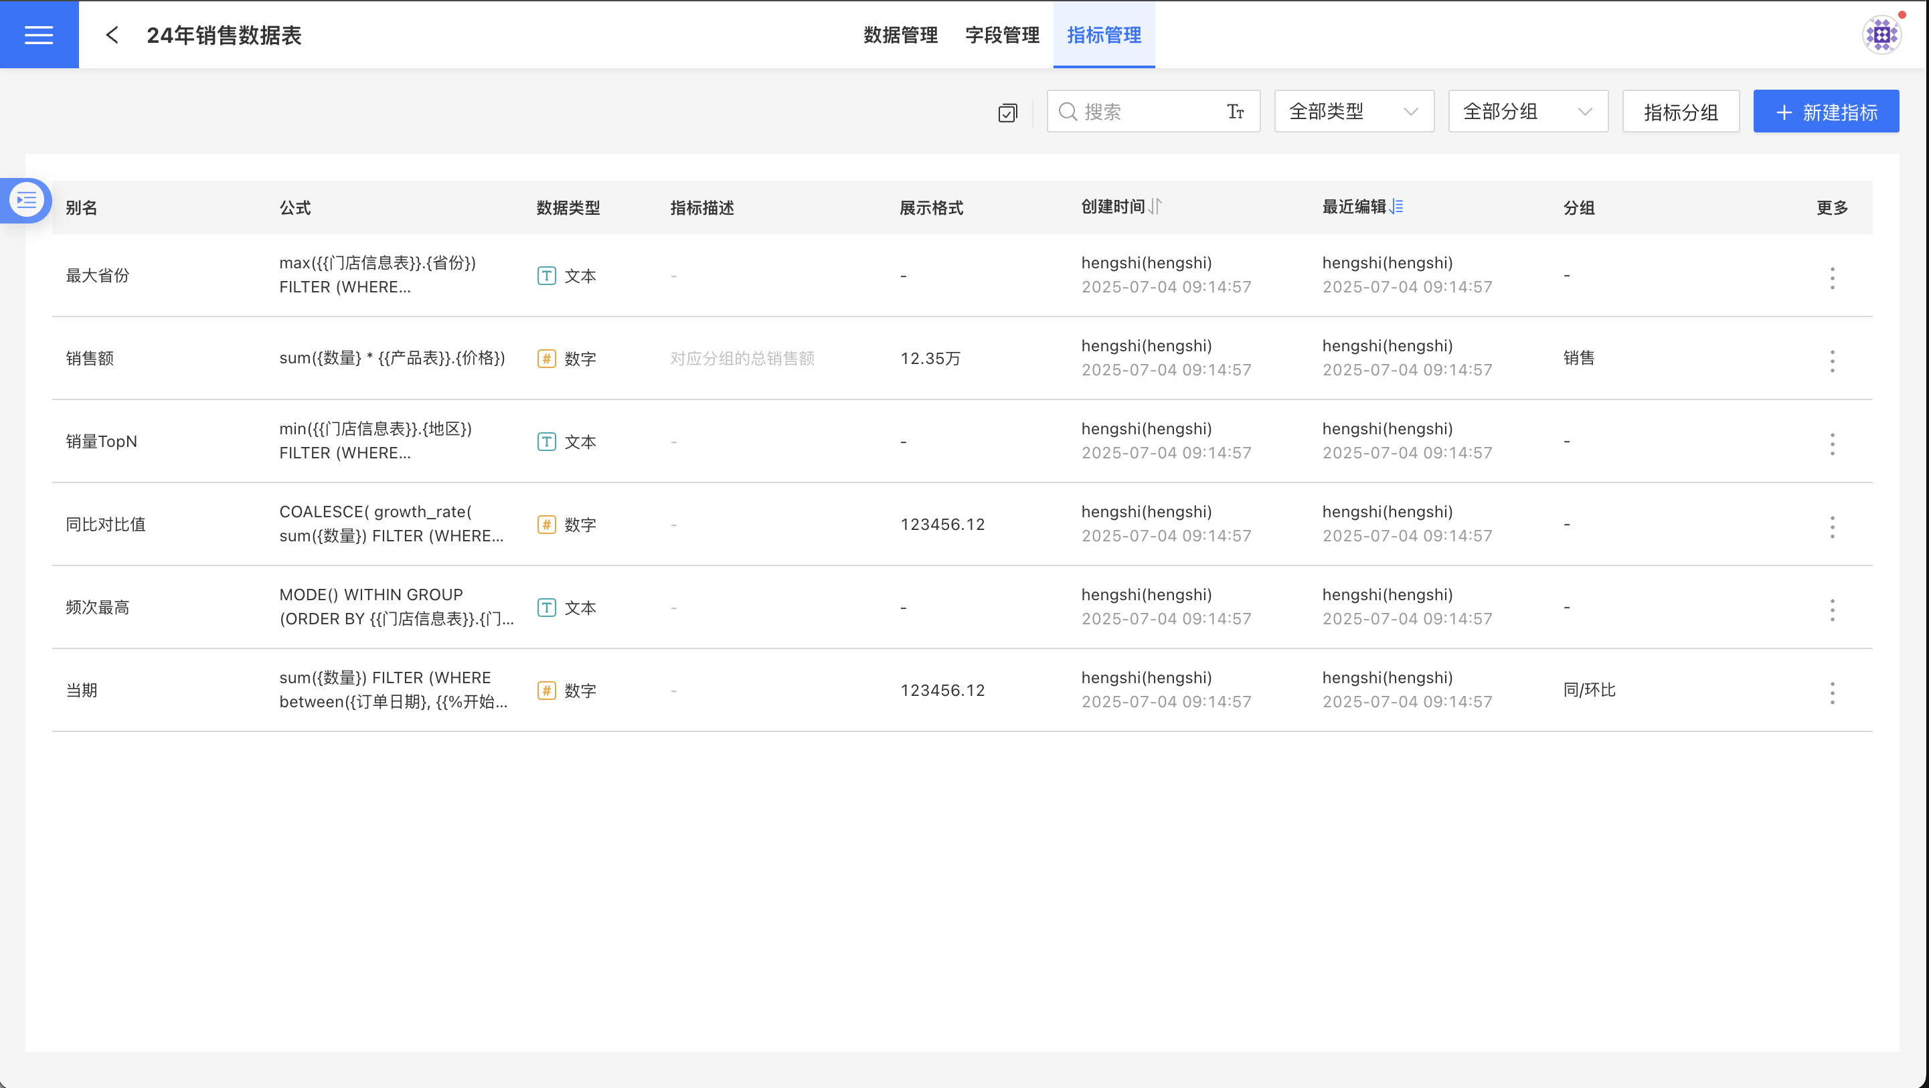This screenshot has height=1088, width=1929.
Task: Open more options for 同比对比值 row
Action: [1832, 527]
